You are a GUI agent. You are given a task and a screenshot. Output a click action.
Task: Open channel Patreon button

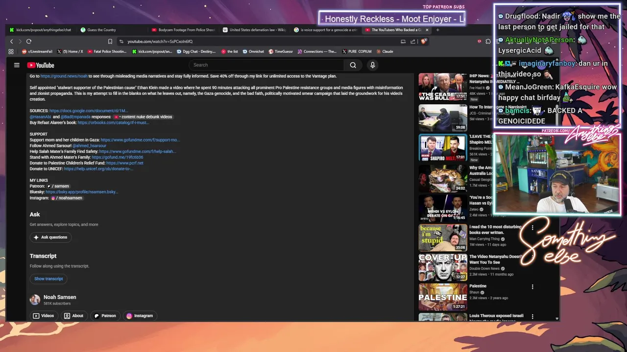(105, 316)
